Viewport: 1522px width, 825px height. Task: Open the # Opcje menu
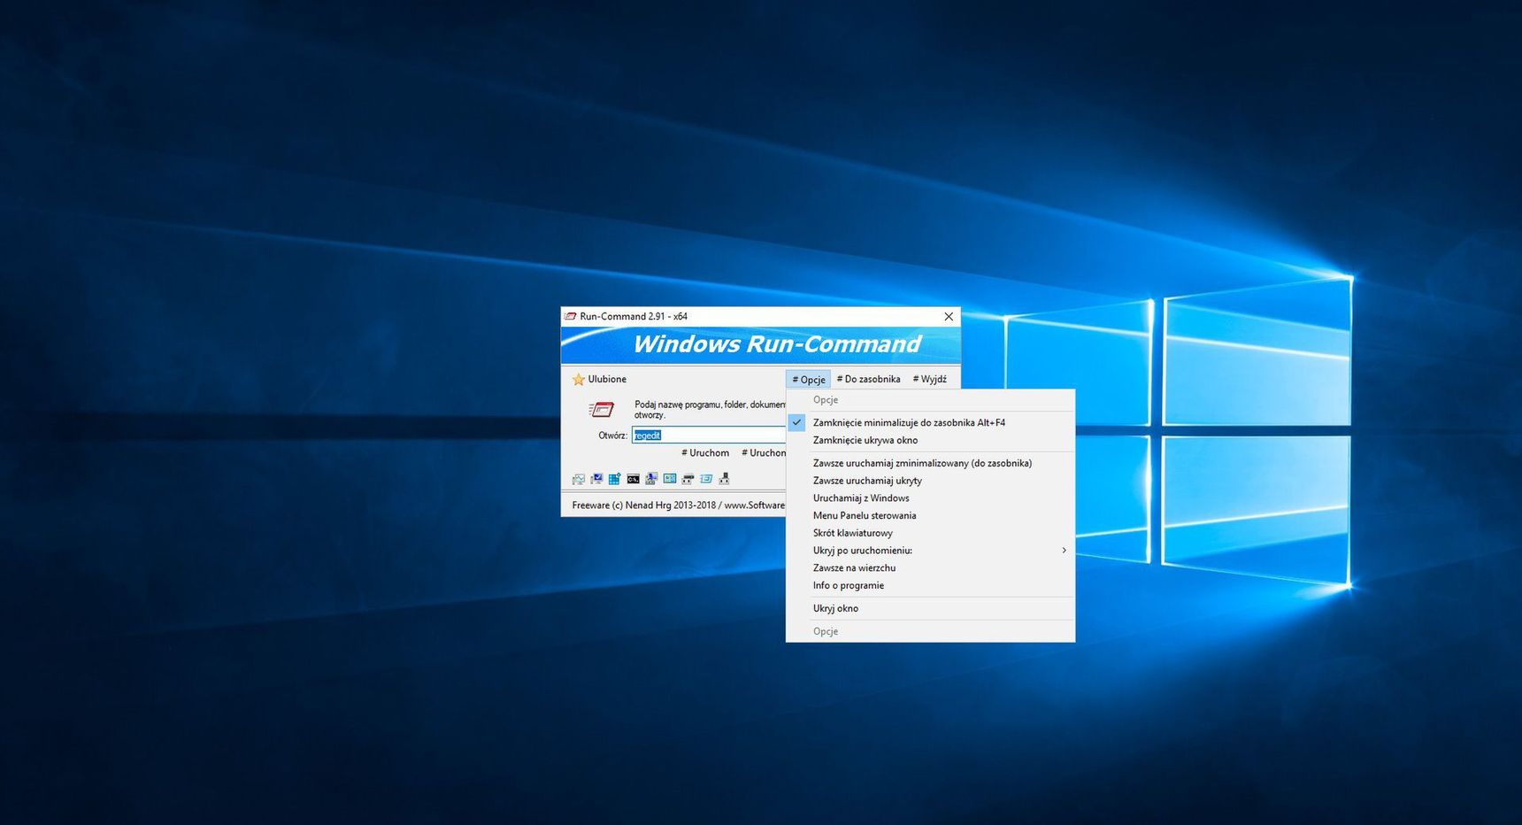point(808,379)
